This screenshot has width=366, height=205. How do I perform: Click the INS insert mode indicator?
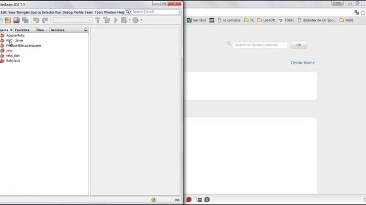[x=177, y=200]
